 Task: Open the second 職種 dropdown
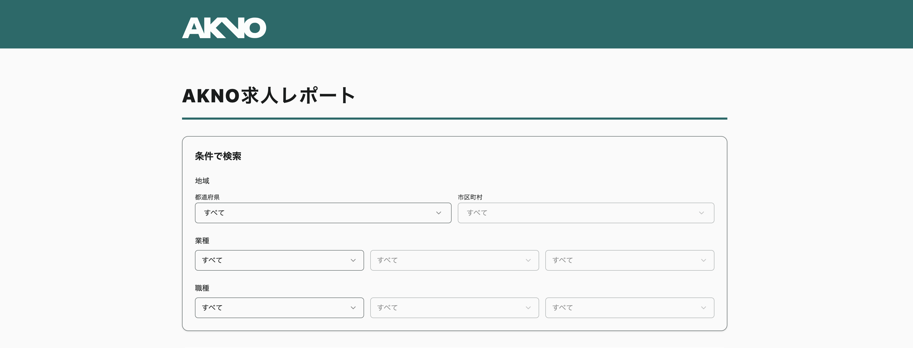point(454,308)
